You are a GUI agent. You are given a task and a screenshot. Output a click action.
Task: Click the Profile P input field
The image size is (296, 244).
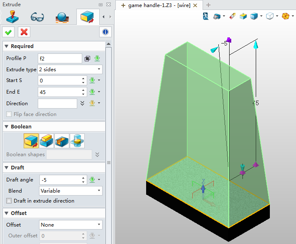click(60, 58)
